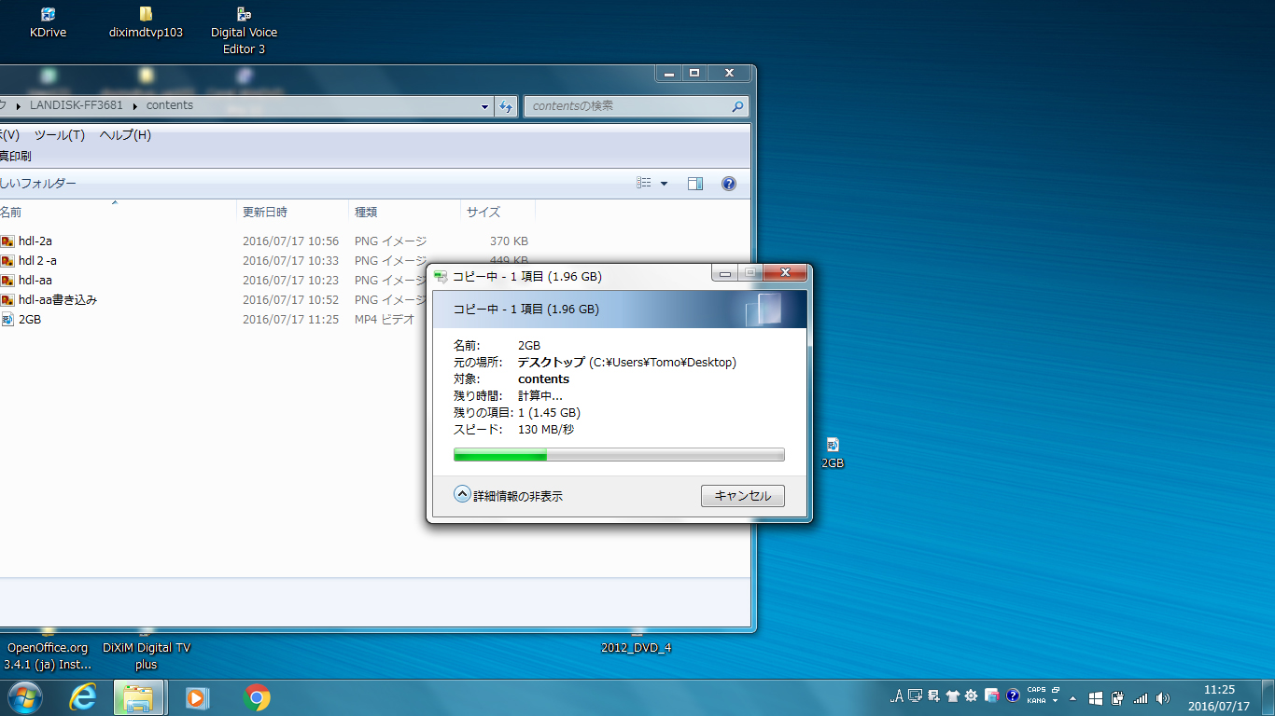1275x716 pixels.
Task: Open the ツール(T) menu
Action: [60, 135]
